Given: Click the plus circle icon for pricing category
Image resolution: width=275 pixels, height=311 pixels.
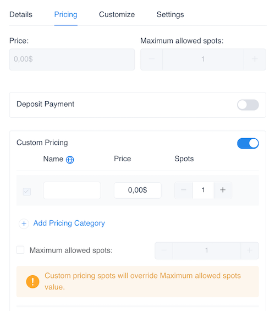Looking at the screenshot, I should pyautogui.click(x=24, y=223).
